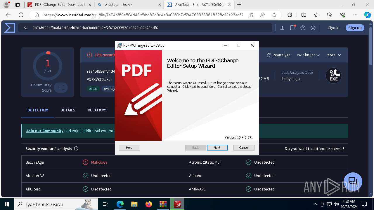Image resolution: width=374 pixels, height=210 pixels.
Task: Open VirusTotal notifications chat icon
Action: pos(292,28)
